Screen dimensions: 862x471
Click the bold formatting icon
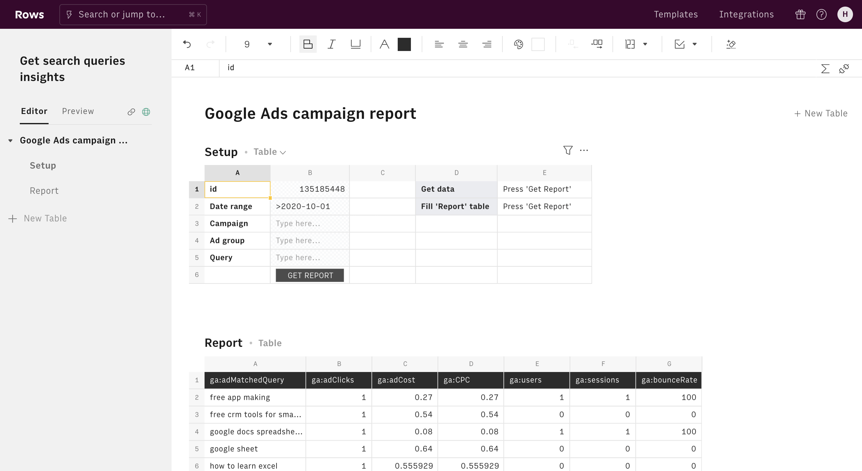(308, 44)
